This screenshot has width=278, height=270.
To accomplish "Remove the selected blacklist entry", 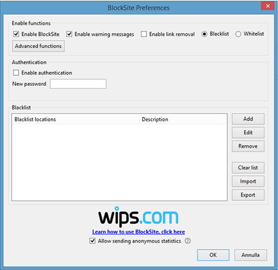I will point(248,146).
